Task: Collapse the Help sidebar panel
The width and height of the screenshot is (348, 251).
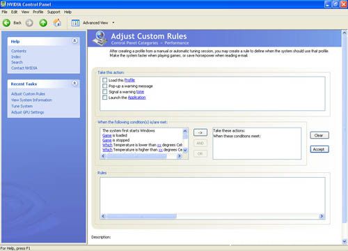Action: point(74,41)
